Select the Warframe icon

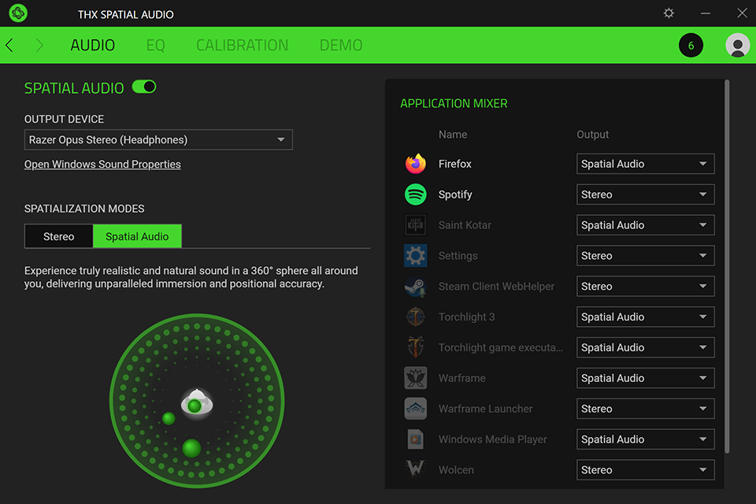[x=415, y=378]
